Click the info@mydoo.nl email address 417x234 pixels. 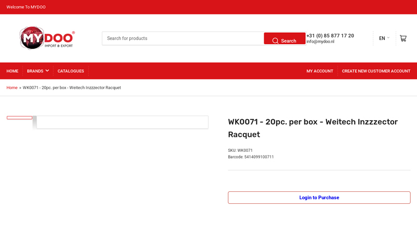[x=320, y=42]
